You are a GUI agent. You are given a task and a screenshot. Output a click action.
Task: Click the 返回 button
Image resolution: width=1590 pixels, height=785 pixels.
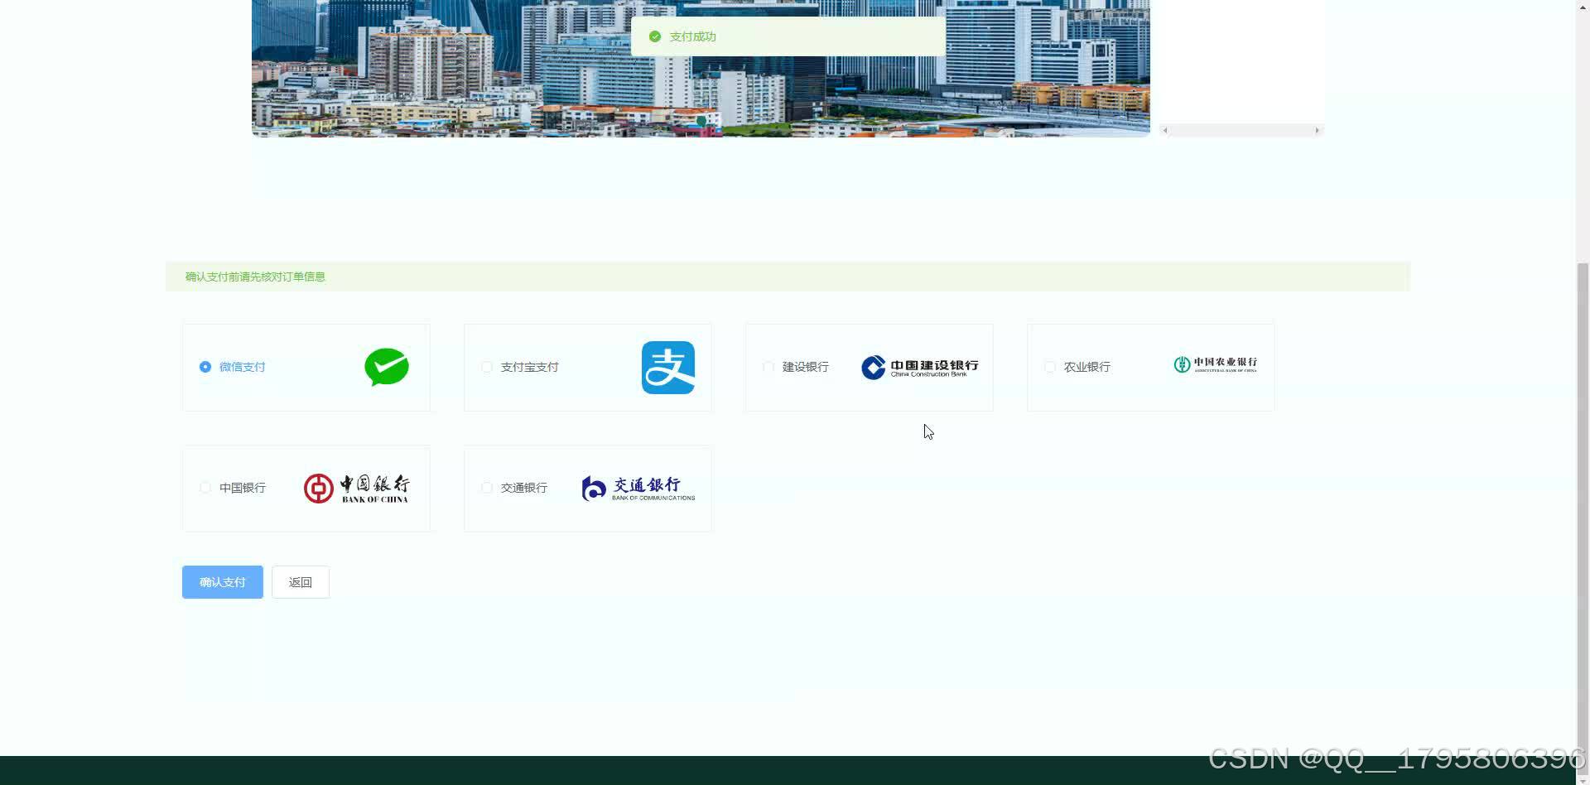coord(301,582)
